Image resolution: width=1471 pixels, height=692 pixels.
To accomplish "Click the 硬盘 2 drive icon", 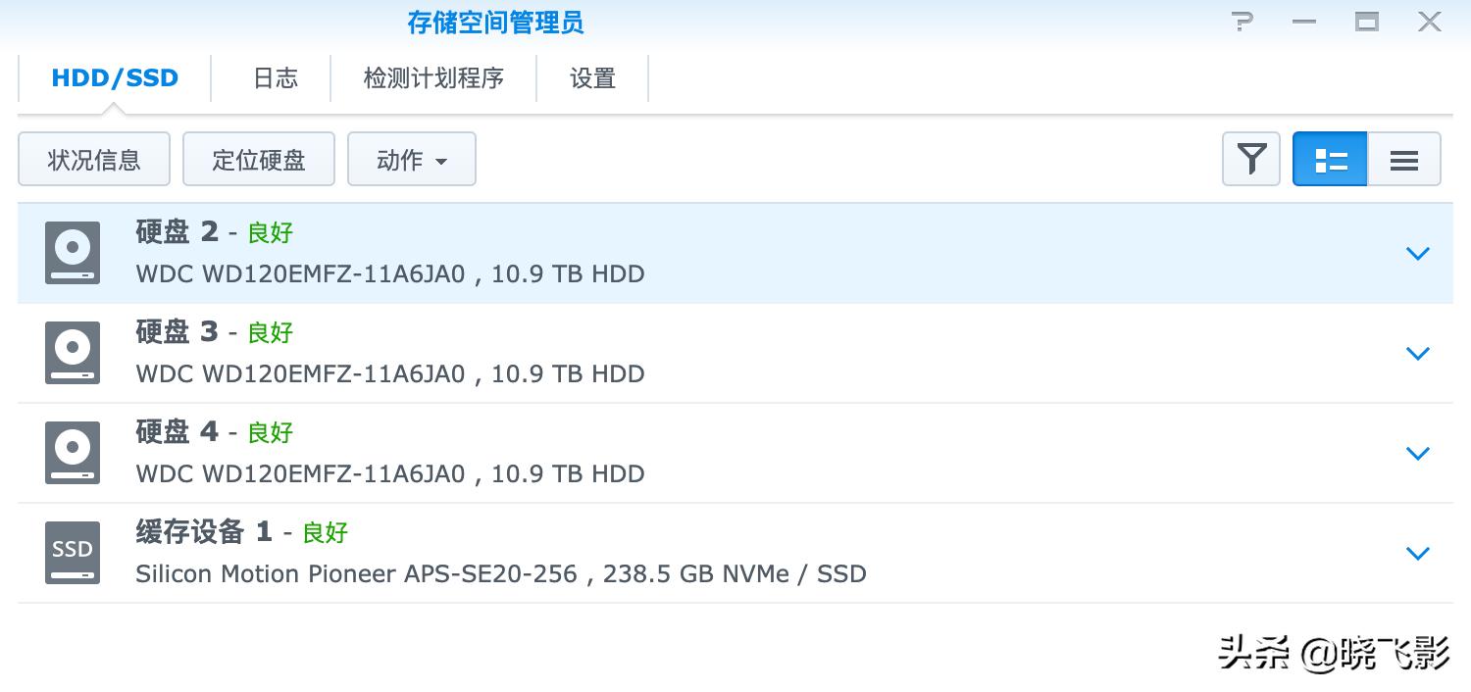I will coord(72,253).
